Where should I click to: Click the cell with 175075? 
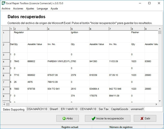click(99, 97)
